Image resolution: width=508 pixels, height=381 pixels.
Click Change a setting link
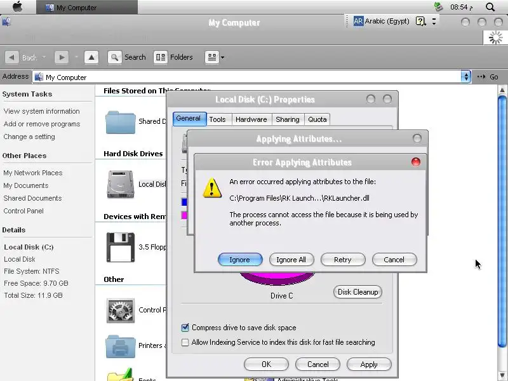[x=29, y=137]
